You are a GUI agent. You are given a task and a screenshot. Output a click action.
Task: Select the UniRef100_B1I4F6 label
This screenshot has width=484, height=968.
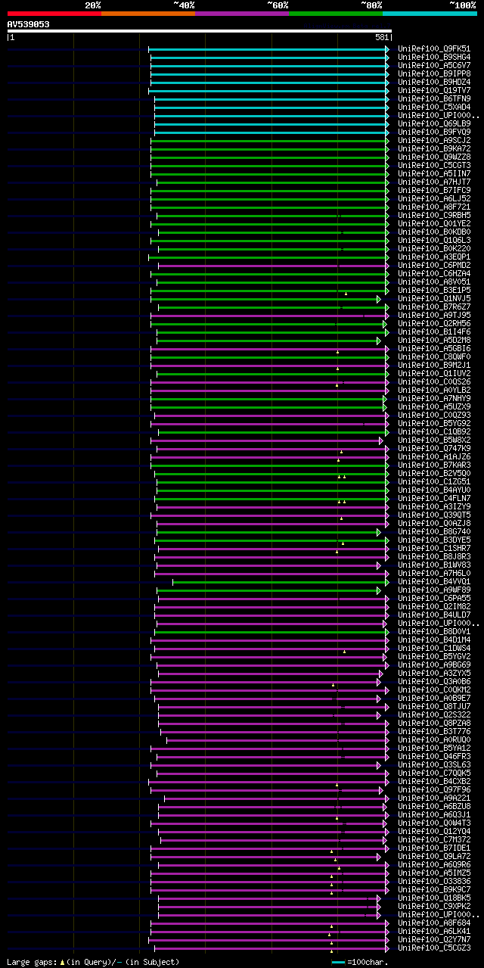[x=434, y=331]
